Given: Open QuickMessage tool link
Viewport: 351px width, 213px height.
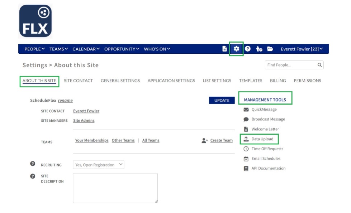Looking at the screenshot, I should [x=264, y=109].
